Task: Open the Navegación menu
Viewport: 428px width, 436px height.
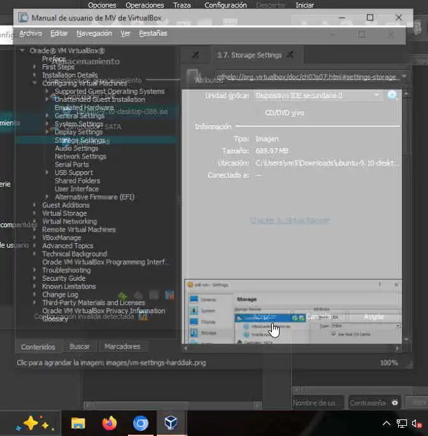Action: click(x=94, y=33)
